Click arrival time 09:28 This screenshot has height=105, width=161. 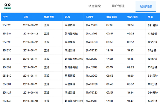(131, 34)
